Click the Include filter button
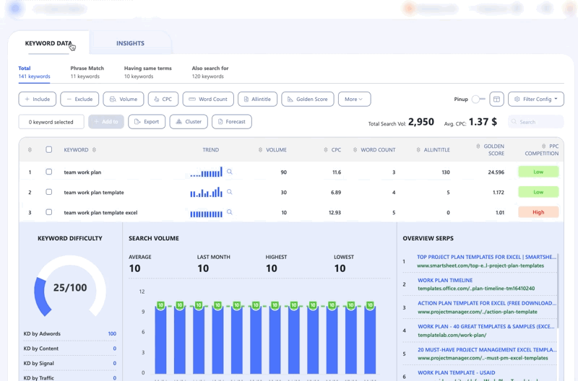The width and height of the screenshot is (578, 381). click(38, 99)
